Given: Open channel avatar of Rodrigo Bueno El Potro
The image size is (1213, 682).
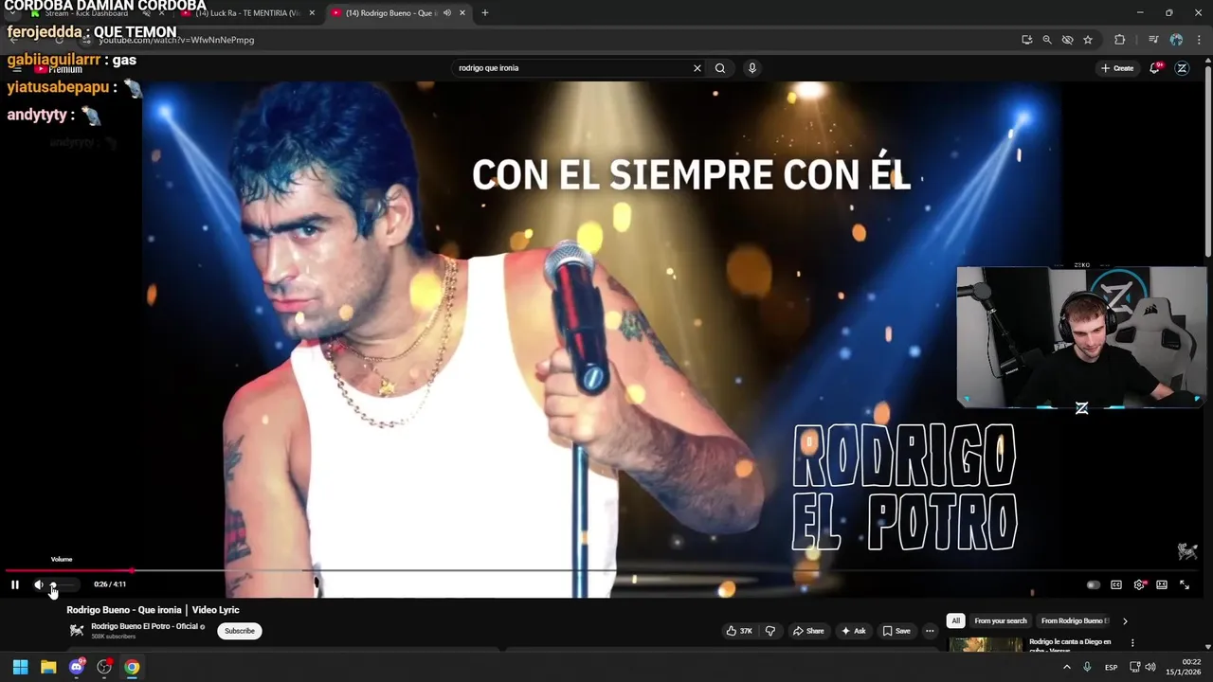Looking at the screenshot, I should pos(77,631).
